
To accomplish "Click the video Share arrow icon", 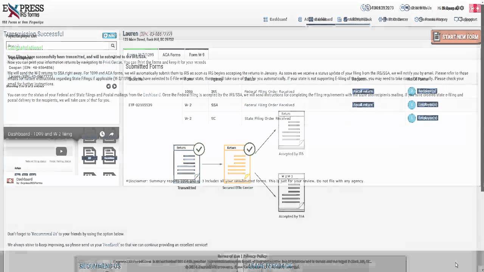I will click(x=112, y=134).
